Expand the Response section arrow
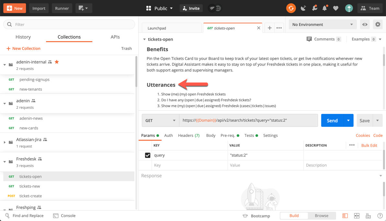 click(x=380, y=176)
